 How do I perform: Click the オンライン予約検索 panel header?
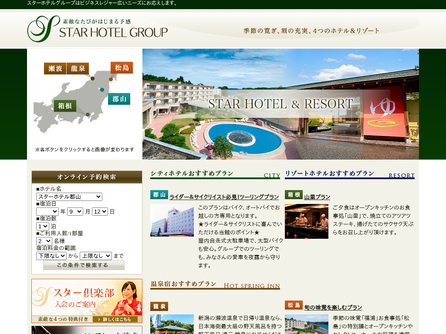click(87, 177)
